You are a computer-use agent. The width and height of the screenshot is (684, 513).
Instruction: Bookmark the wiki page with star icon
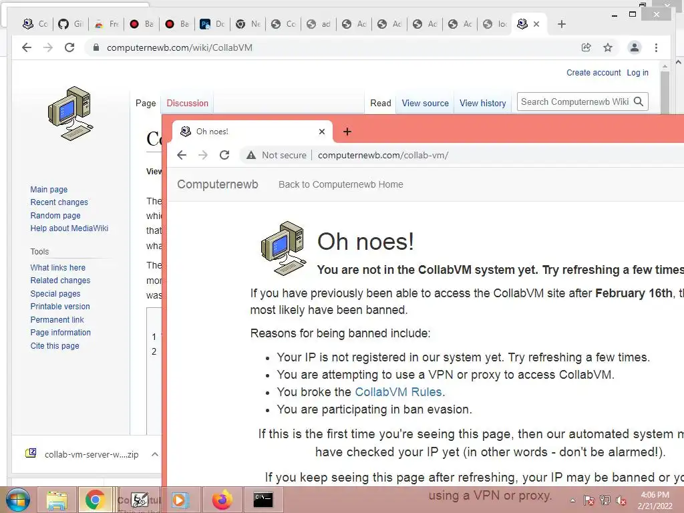608,47
